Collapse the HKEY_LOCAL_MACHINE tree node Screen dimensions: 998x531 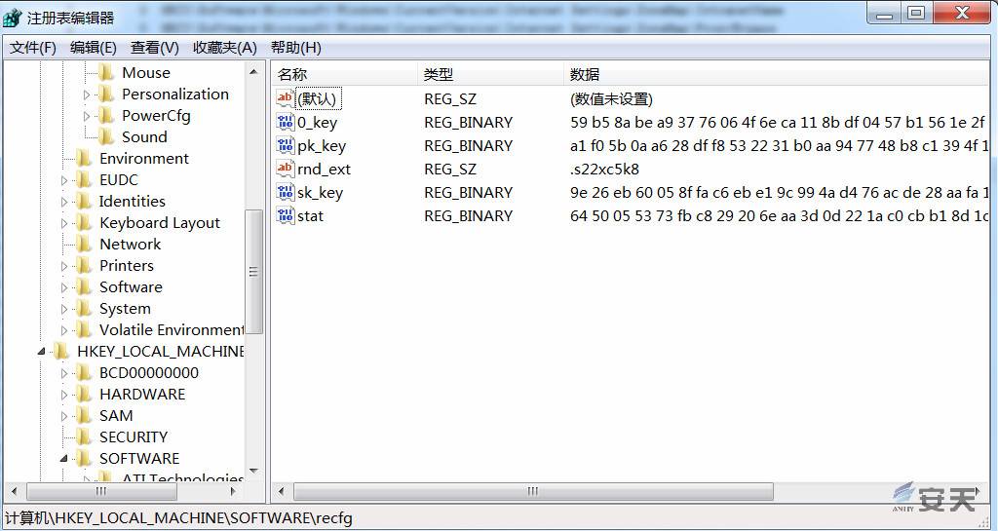(41, 352)
